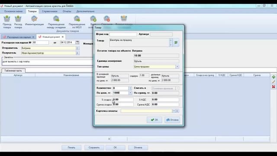
Task: Click the Сумма НДС column header
Action: (236, 75)
